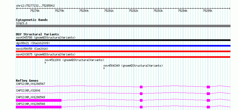Click the nsv1054059 (Coe2014) label
238x110 pixels.
tap(32, 49)
